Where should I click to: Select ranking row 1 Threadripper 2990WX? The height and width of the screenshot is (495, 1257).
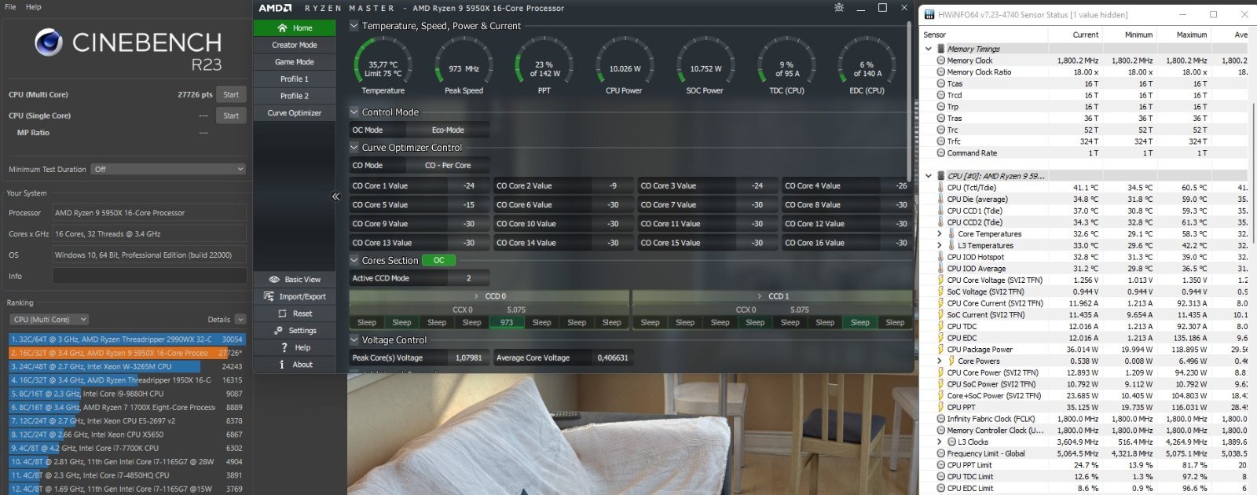pyautogui.click(x=127, y=339)
